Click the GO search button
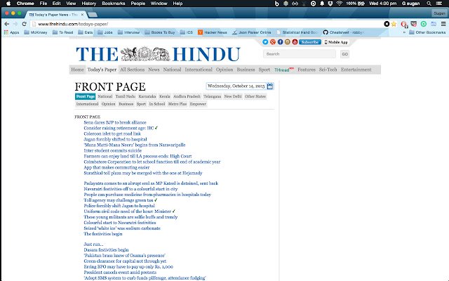 344,54
